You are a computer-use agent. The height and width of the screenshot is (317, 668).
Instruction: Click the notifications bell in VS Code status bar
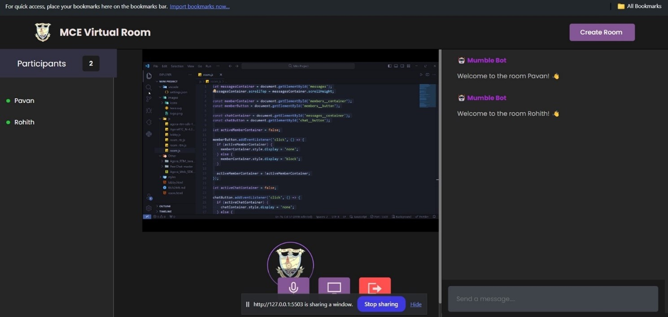point(434,217)
